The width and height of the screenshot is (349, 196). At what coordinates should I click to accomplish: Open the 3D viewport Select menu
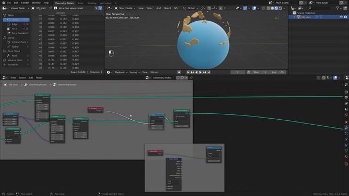(x=150, y=8)
